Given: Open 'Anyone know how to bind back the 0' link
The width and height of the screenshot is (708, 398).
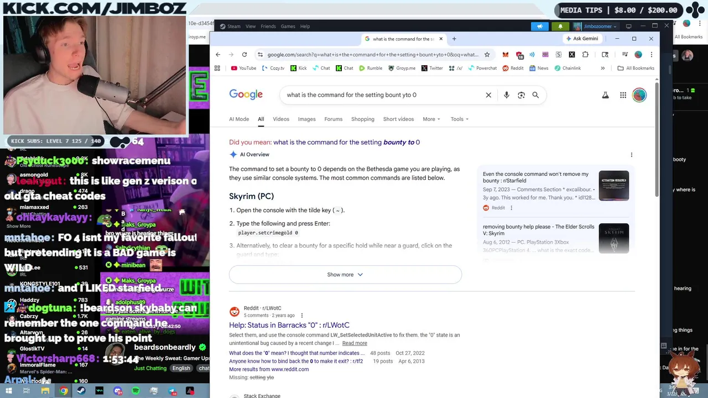Looking at the screenshot, I should 296,361.
